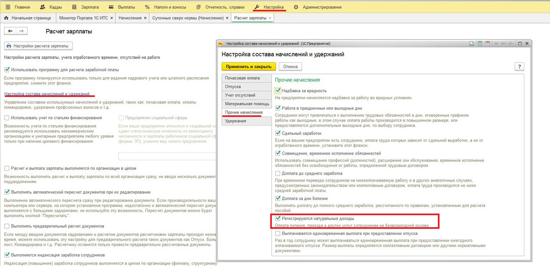This screenshot has height=266, width=550.
Task: Open the Налоги и взносы section
Action: [x=165, y=7]
